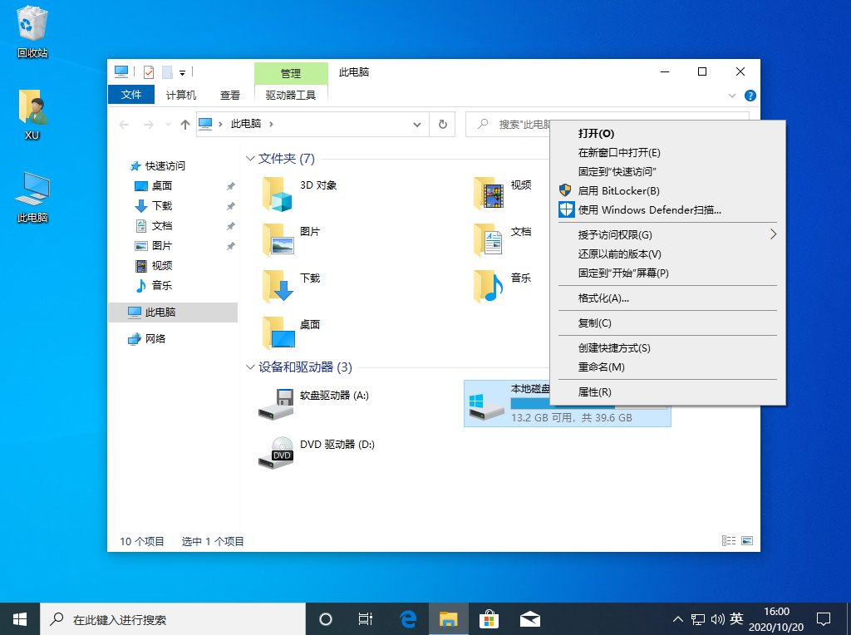The width and height of the screenshot is (851, 635).
Task: Choose 固定到"开始"屏幕(P) in context menu
Action: pyautogui.click(x=667, y=273)
